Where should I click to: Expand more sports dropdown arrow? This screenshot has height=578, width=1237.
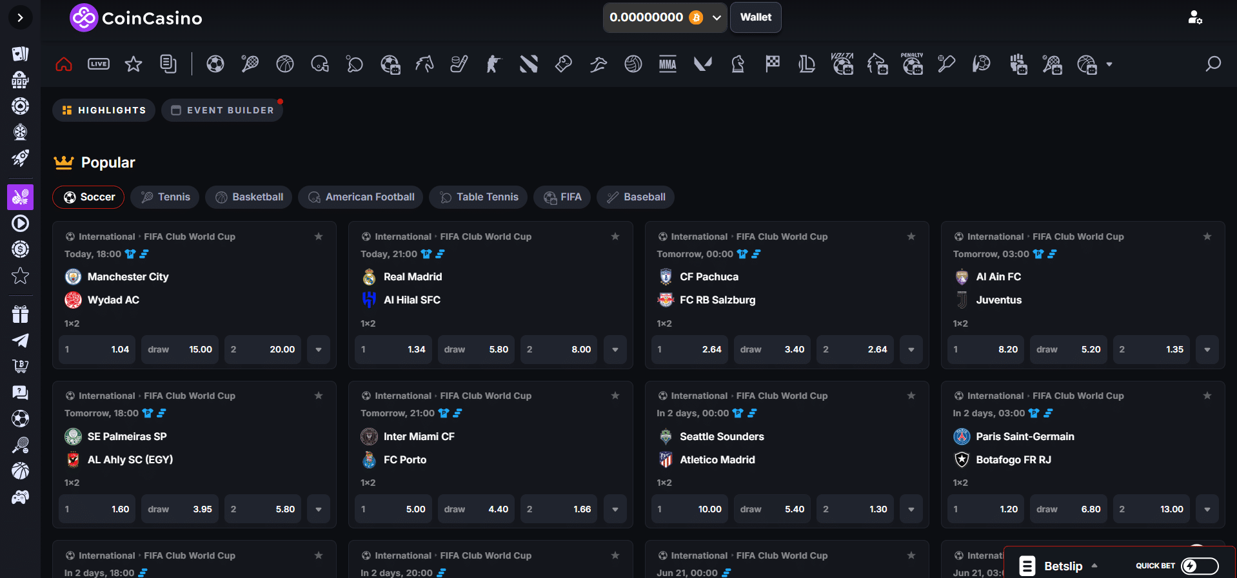pos(1109,64)
